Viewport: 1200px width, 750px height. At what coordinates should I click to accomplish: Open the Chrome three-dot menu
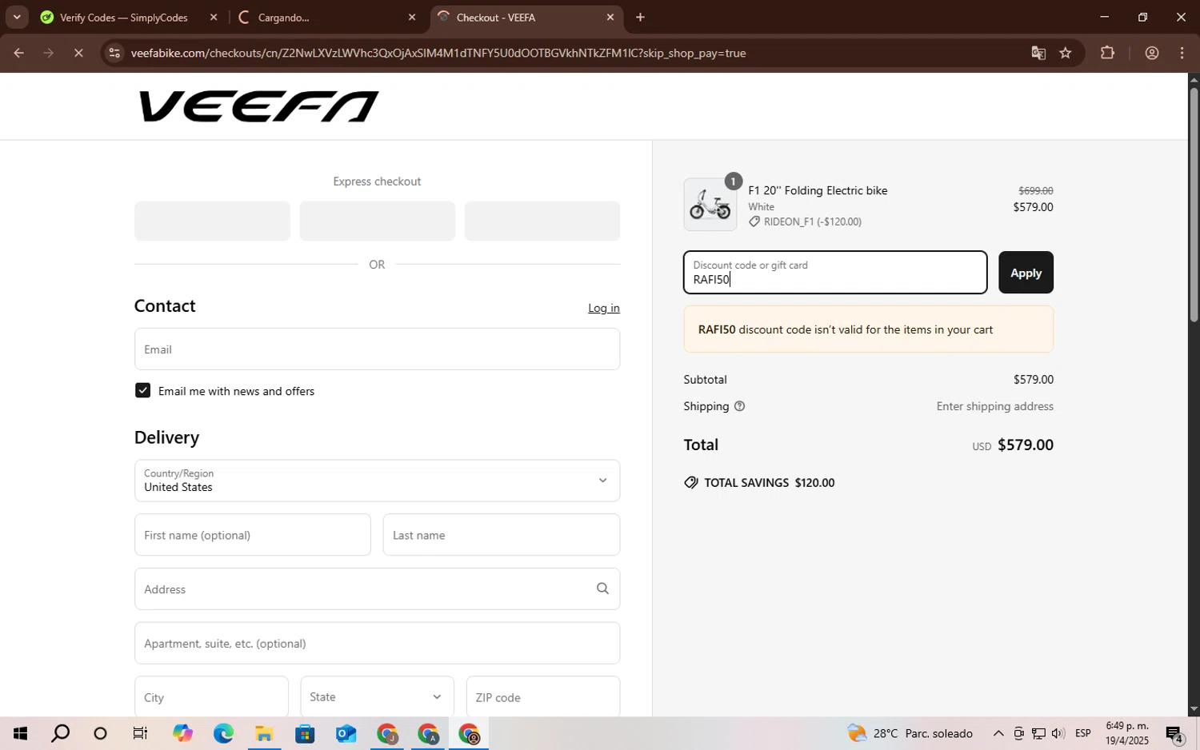click(1182, 54)
